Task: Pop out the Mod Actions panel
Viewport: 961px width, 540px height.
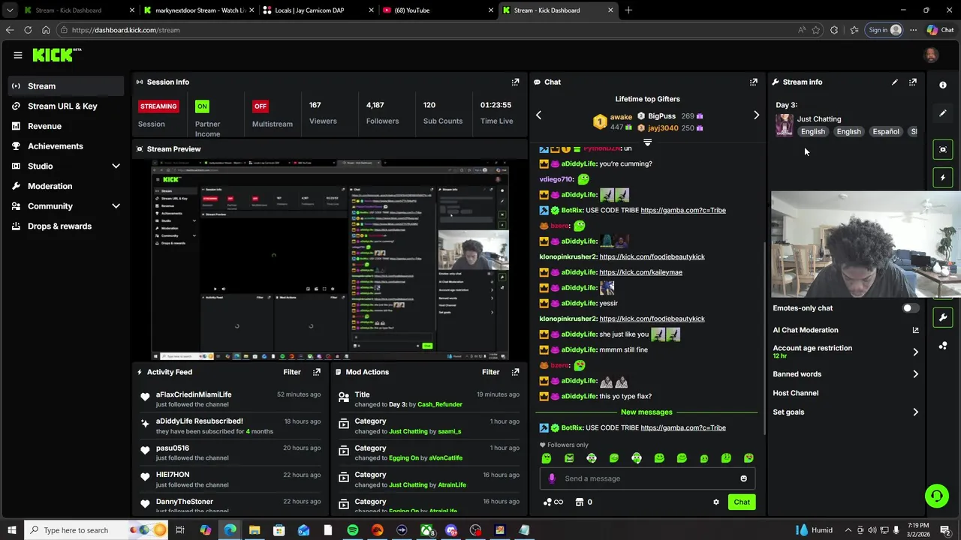Action: pos(515,372)
